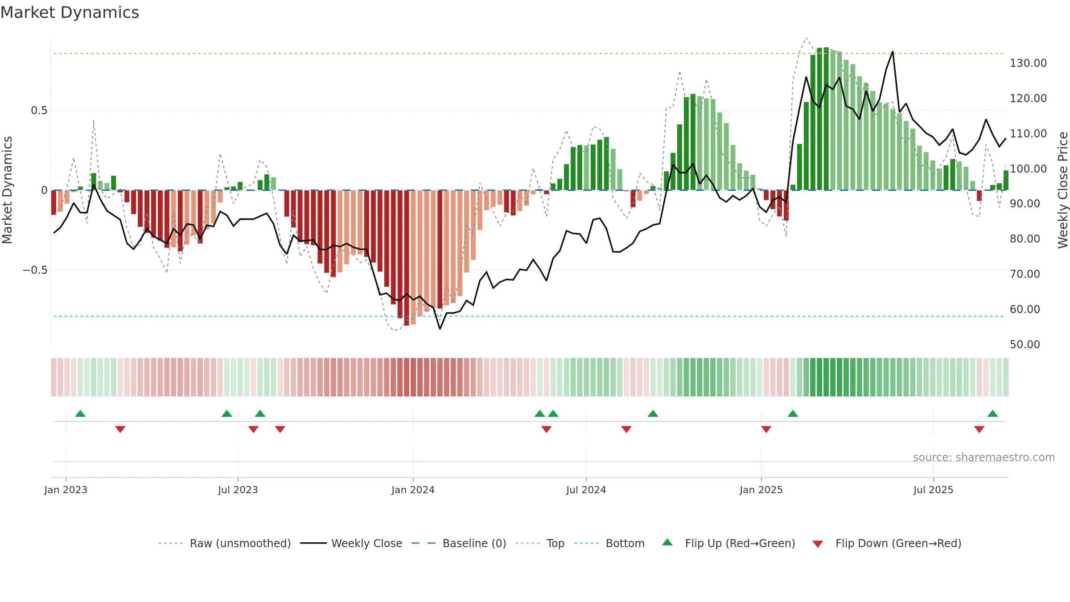Click the Jul 2024 x-axis label

pos(586,490)
